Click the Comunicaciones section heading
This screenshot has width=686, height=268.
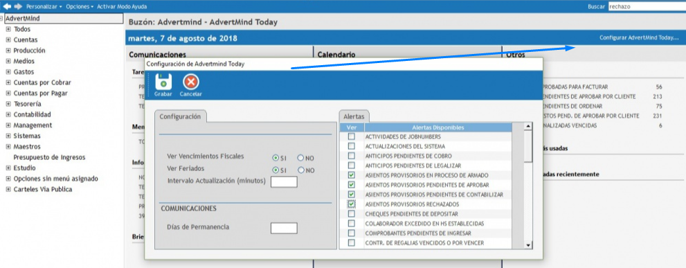coord(158,55)
